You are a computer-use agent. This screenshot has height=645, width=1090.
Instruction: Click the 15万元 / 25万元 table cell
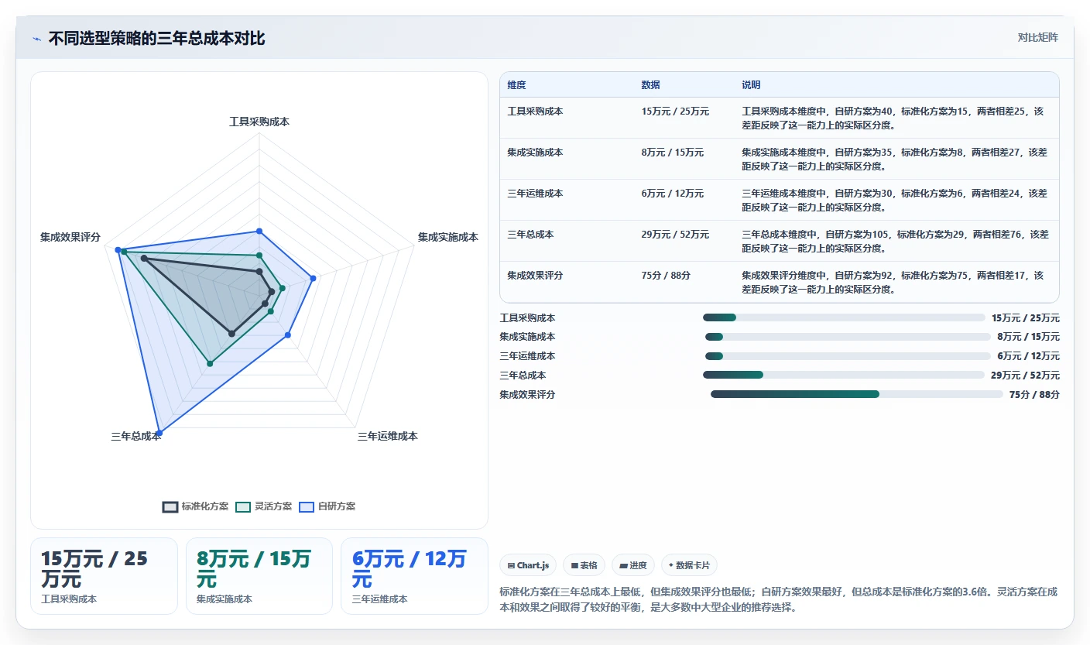click(x=675, y=112)
